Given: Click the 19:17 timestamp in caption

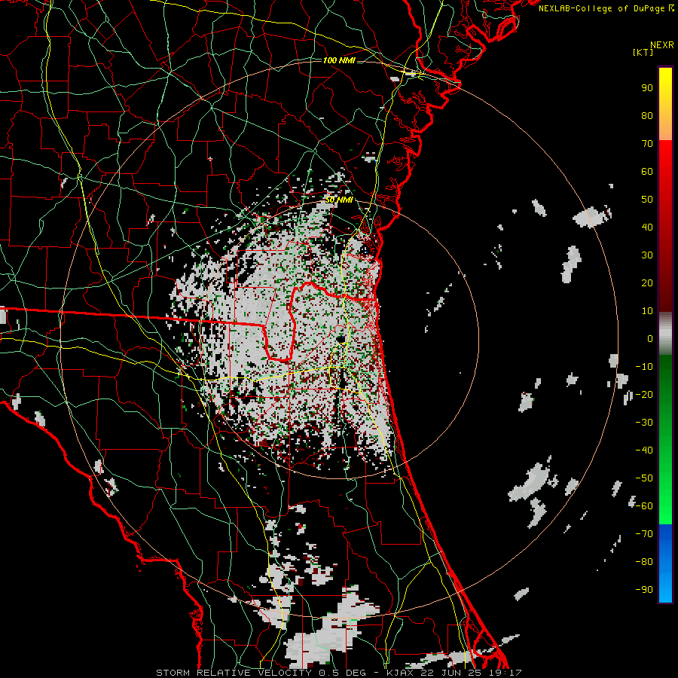Looking at the screenshot, I should (507, 673).
